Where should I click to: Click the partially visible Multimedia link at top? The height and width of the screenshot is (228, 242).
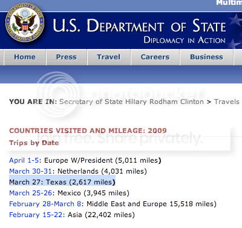tap(229, 2)
